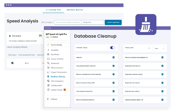The image size is (175, 111).
Task: Uncheck Remove transient options checkbox
Action: click(114, 83)
